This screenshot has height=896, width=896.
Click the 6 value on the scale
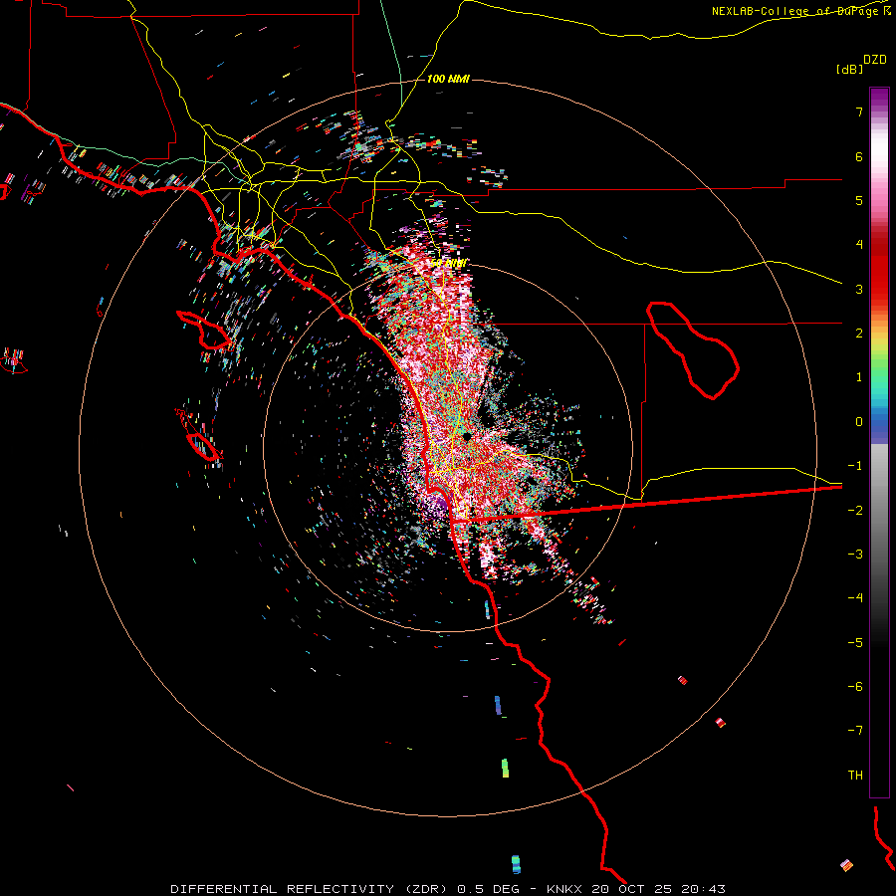click(859, 156)
